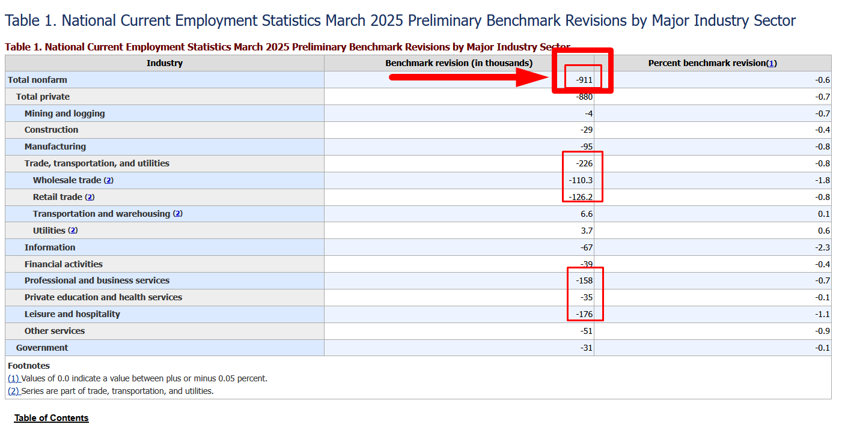Viewport: 842px width, 436px height.
Task: Select the -0.6 Total nonfarm percent
Action: (x=823, y=80)
